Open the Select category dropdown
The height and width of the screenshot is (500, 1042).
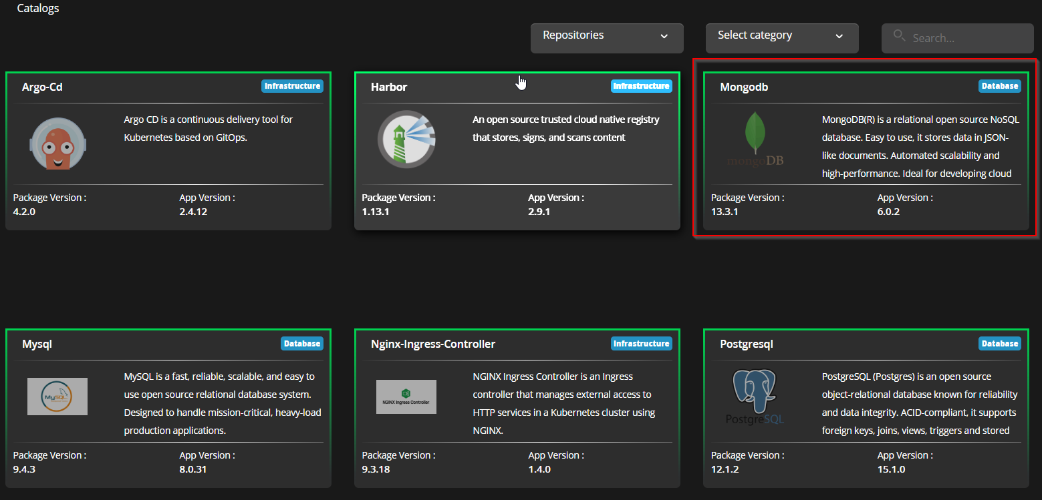782,38
